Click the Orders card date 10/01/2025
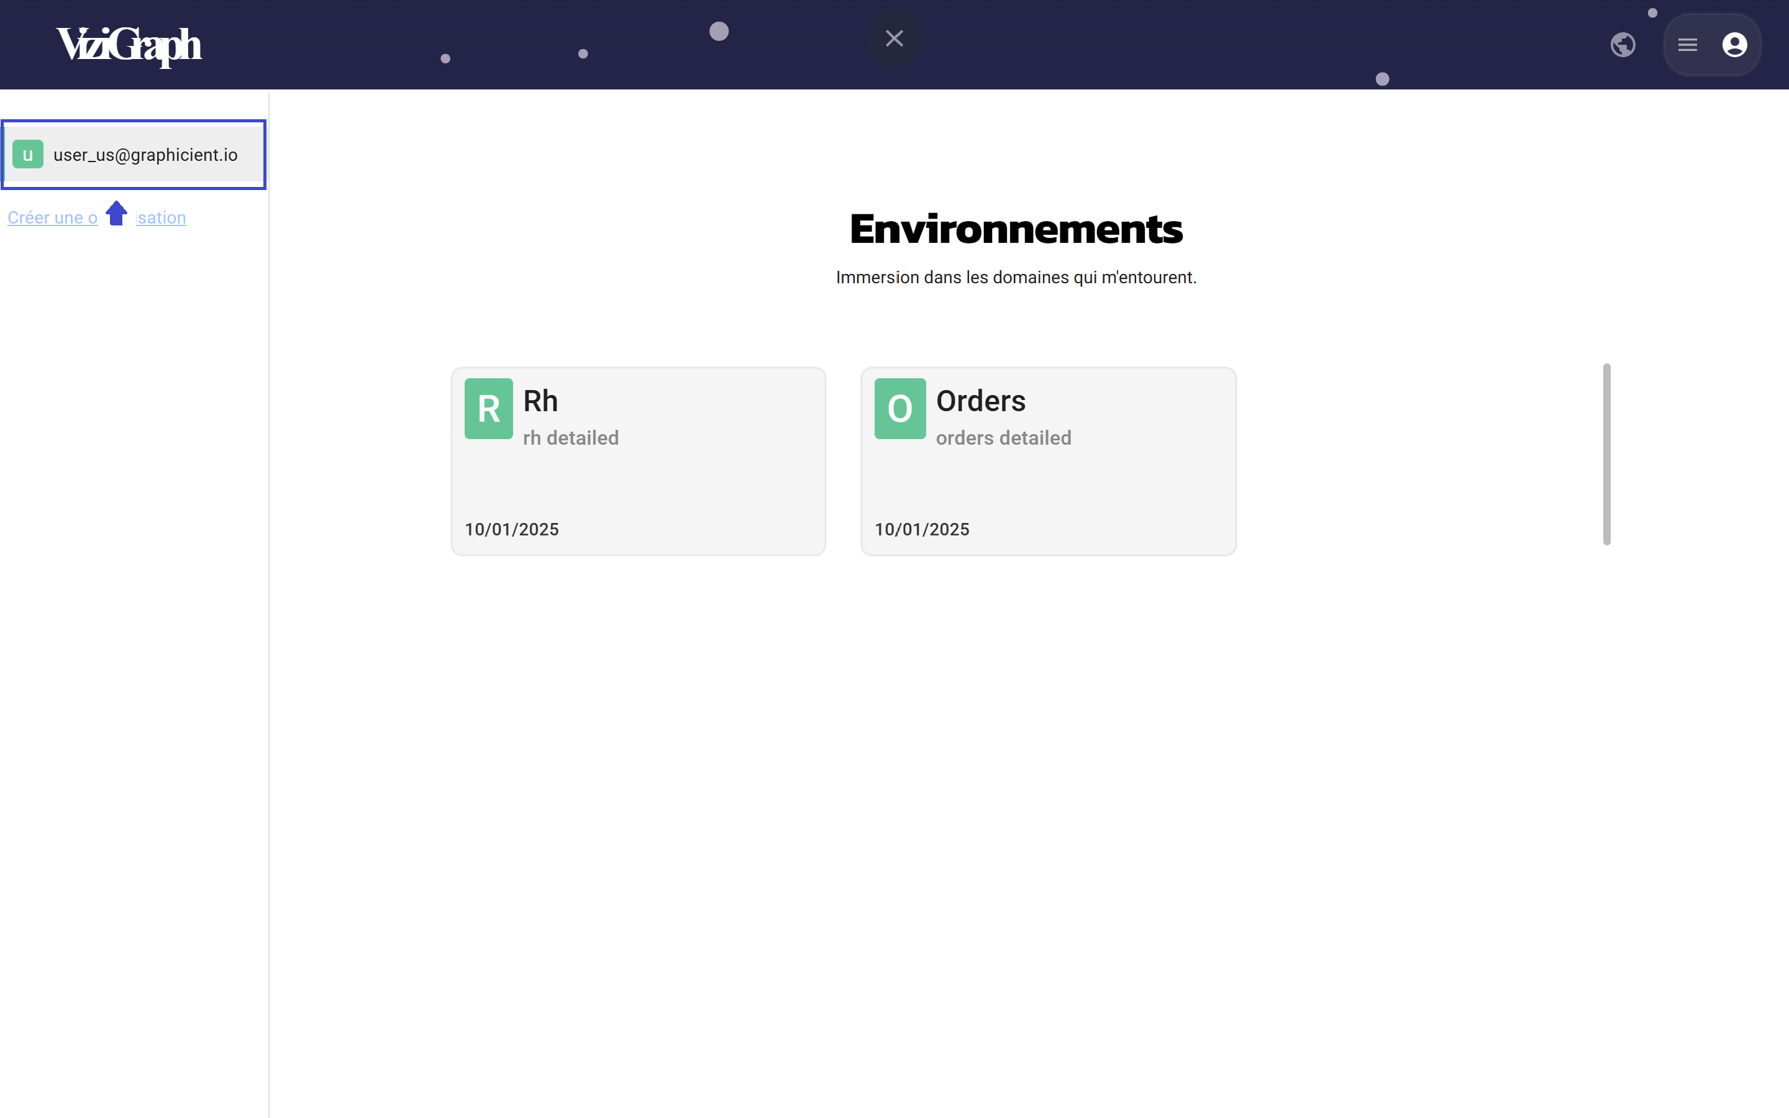 point(921,529)
